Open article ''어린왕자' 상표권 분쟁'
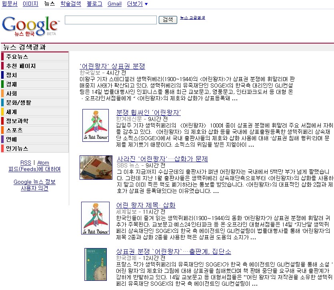334x290 pixels. pos(112,66)
